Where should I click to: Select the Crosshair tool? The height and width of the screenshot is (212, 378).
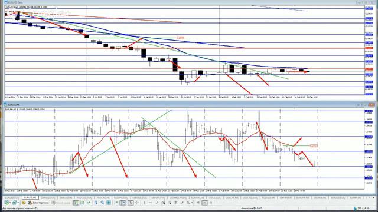(136, 203)
